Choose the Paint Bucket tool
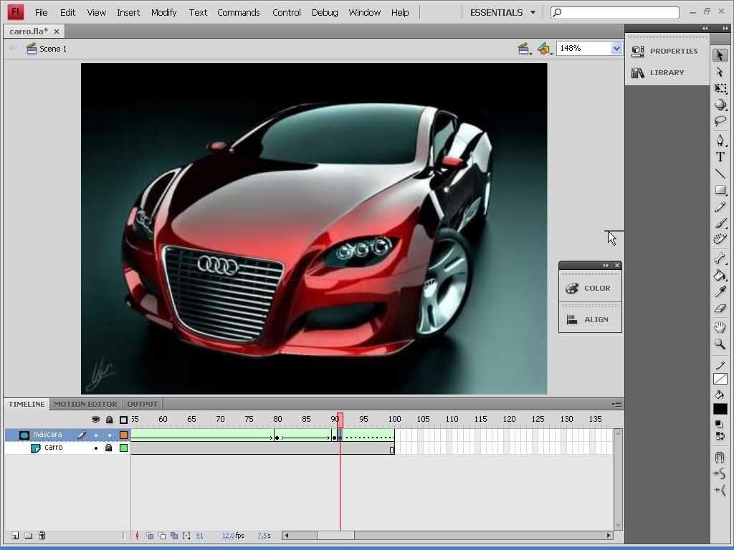The height and width of the screenshot is (550, 734). tap(720, 275)
